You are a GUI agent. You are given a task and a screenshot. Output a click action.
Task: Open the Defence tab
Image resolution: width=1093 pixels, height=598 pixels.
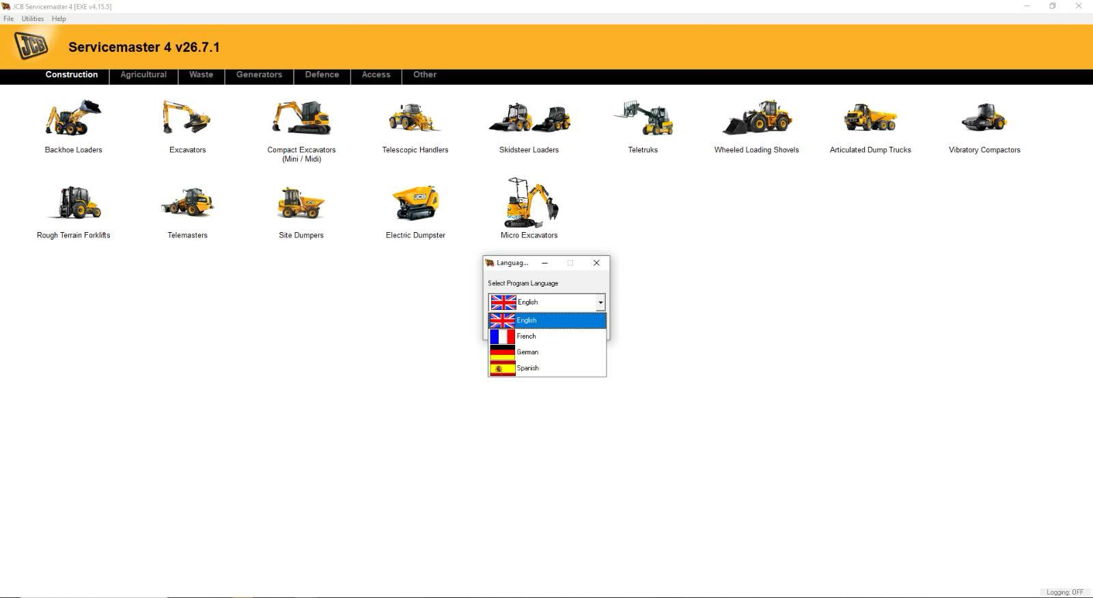(x=322, y=74)
